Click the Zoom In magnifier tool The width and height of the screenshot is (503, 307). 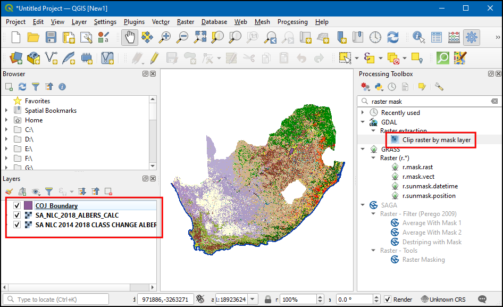coord(165,37)
